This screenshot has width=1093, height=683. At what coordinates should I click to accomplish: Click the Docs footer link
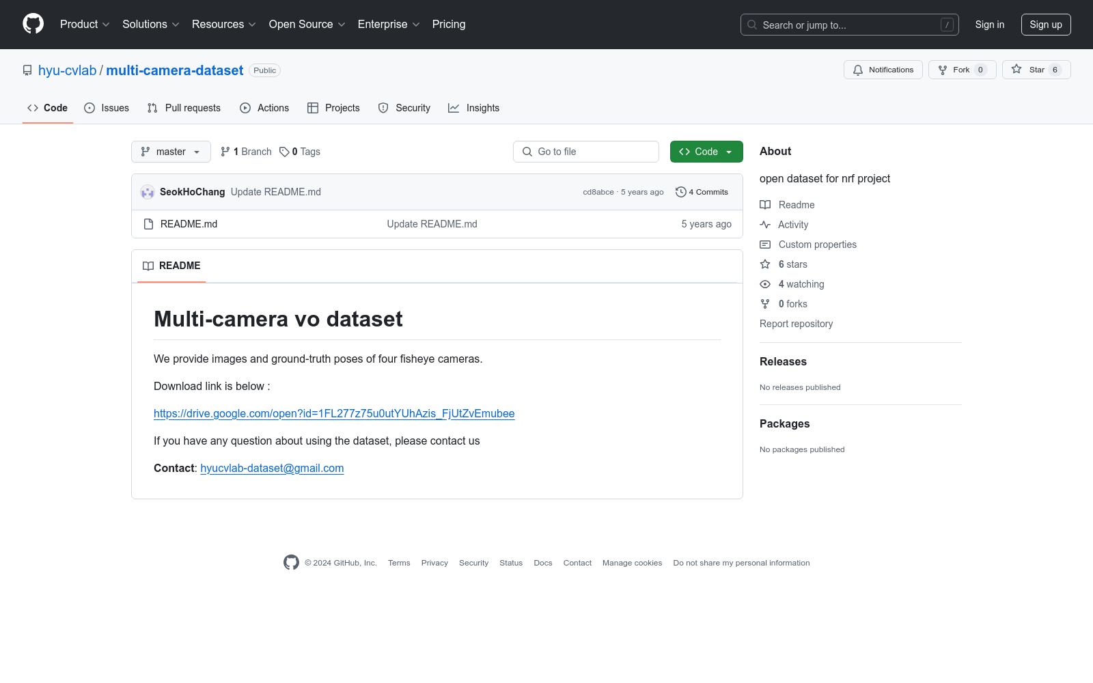pyautogui.click(x=543, y=563)
